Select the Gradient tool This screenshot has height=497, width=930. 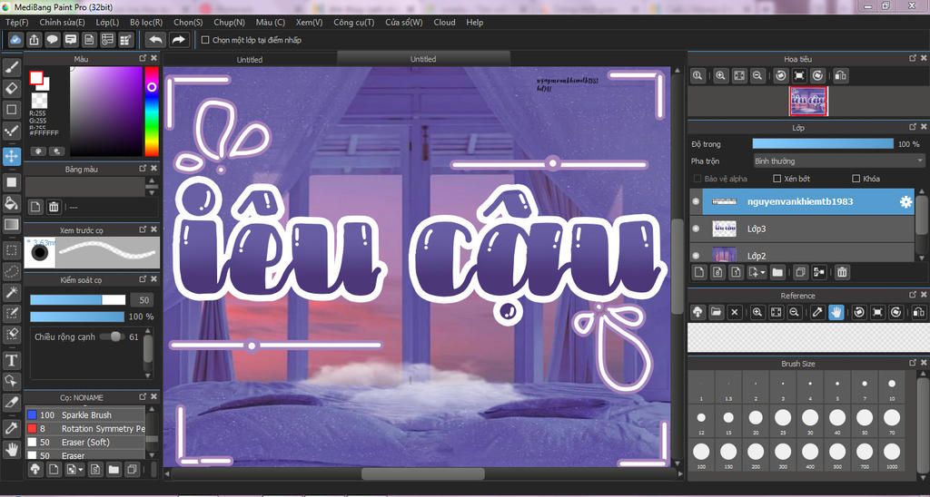click(11, 225)
